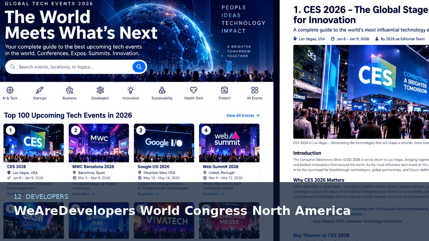
Task: Open the MWC Barcelona card thumbnail
Action: (99, 143)
